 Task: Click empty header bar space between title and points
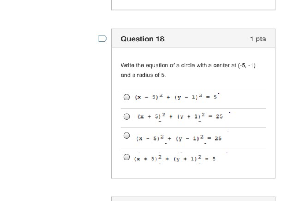[205, 39]
